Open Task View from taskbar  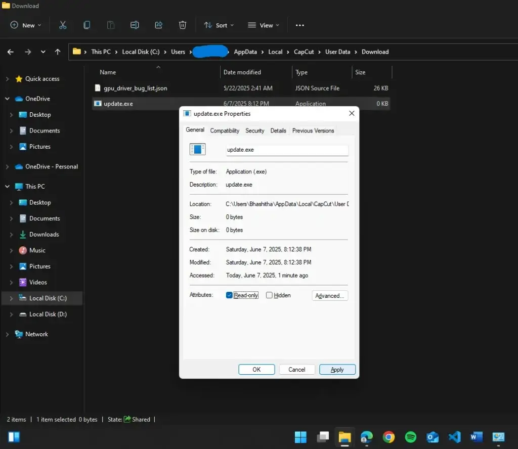[x=323, y=437]
